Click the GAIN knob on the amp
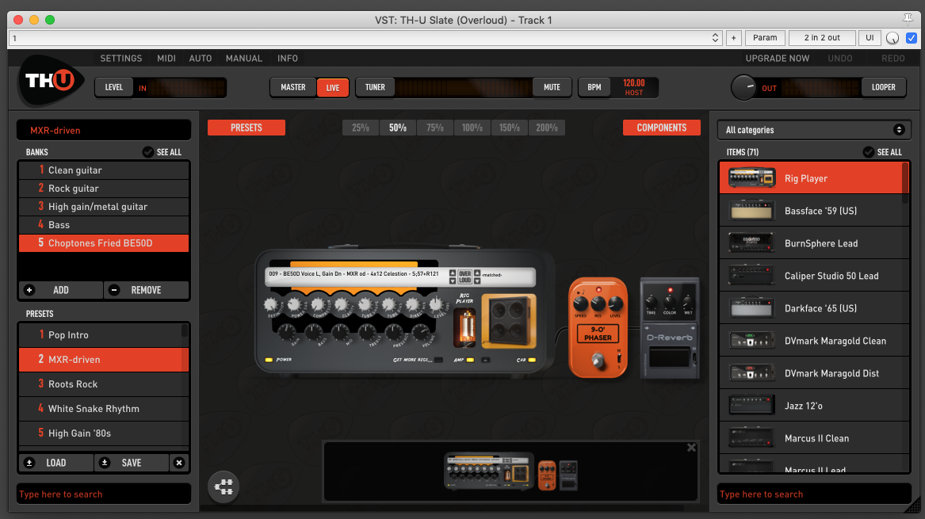Image resolution: width=925 pixels, height=519 pixels. (x=287, y=331)
